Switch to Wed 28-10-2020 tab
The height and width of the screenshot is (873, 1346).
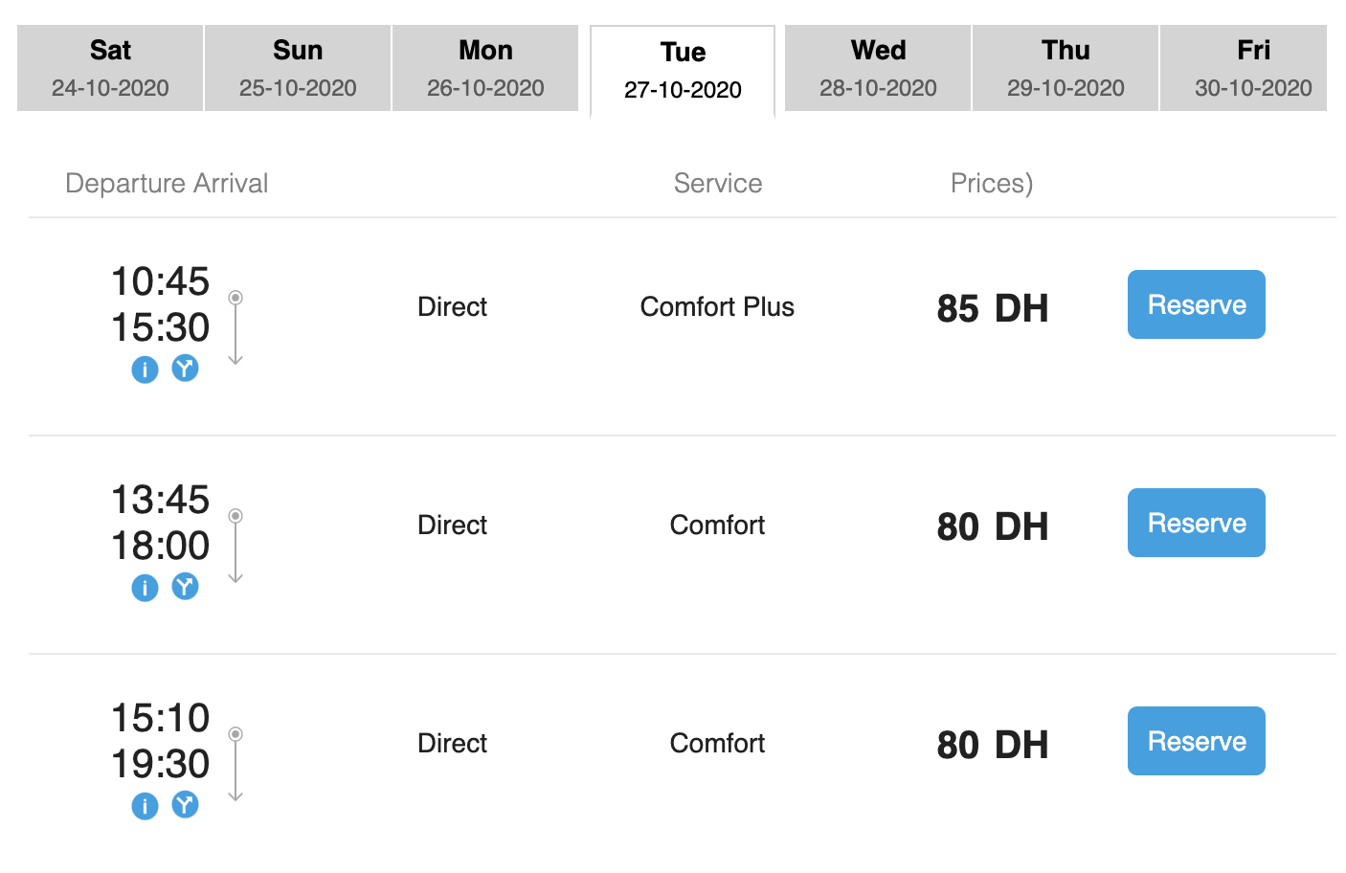878,68
